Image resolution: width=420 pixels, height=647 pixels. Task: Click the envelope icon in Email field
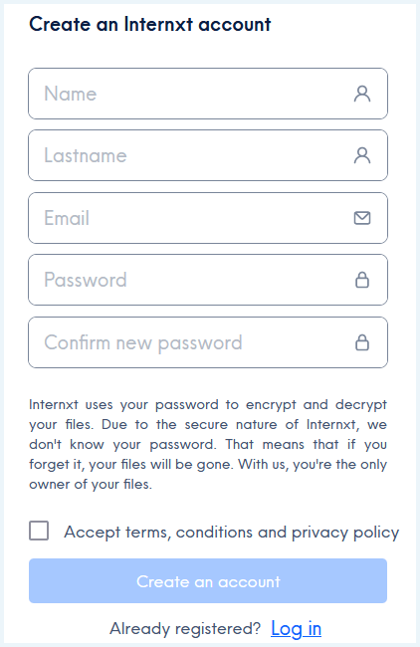pos(362,218)
